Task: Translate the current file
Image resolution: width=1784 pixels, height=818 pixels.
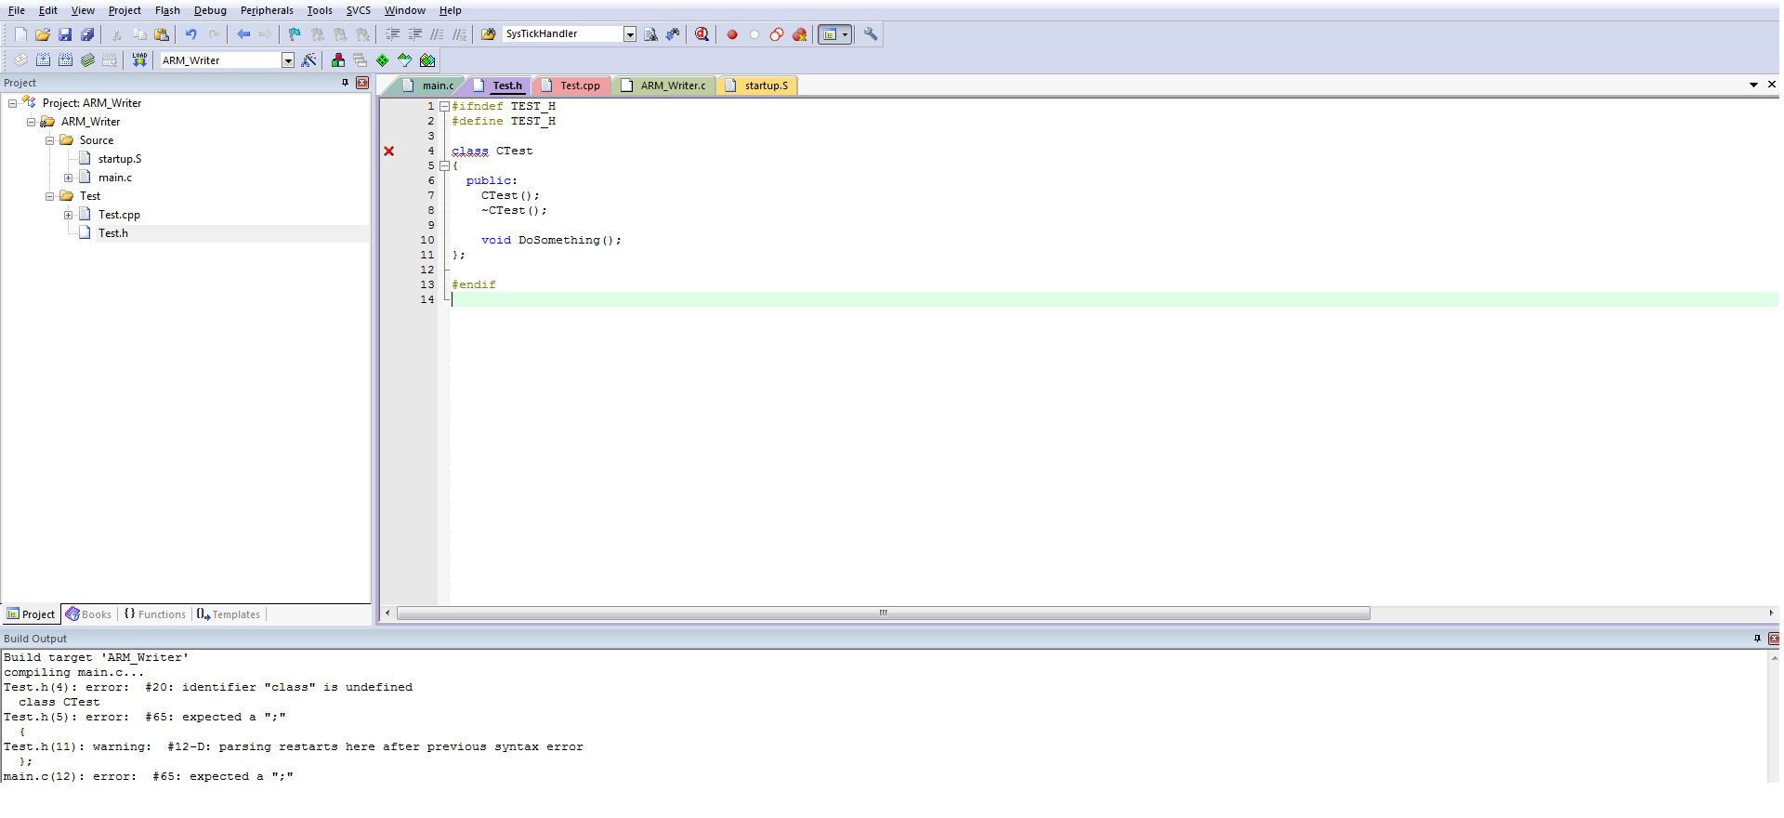Action: (20, 60)
